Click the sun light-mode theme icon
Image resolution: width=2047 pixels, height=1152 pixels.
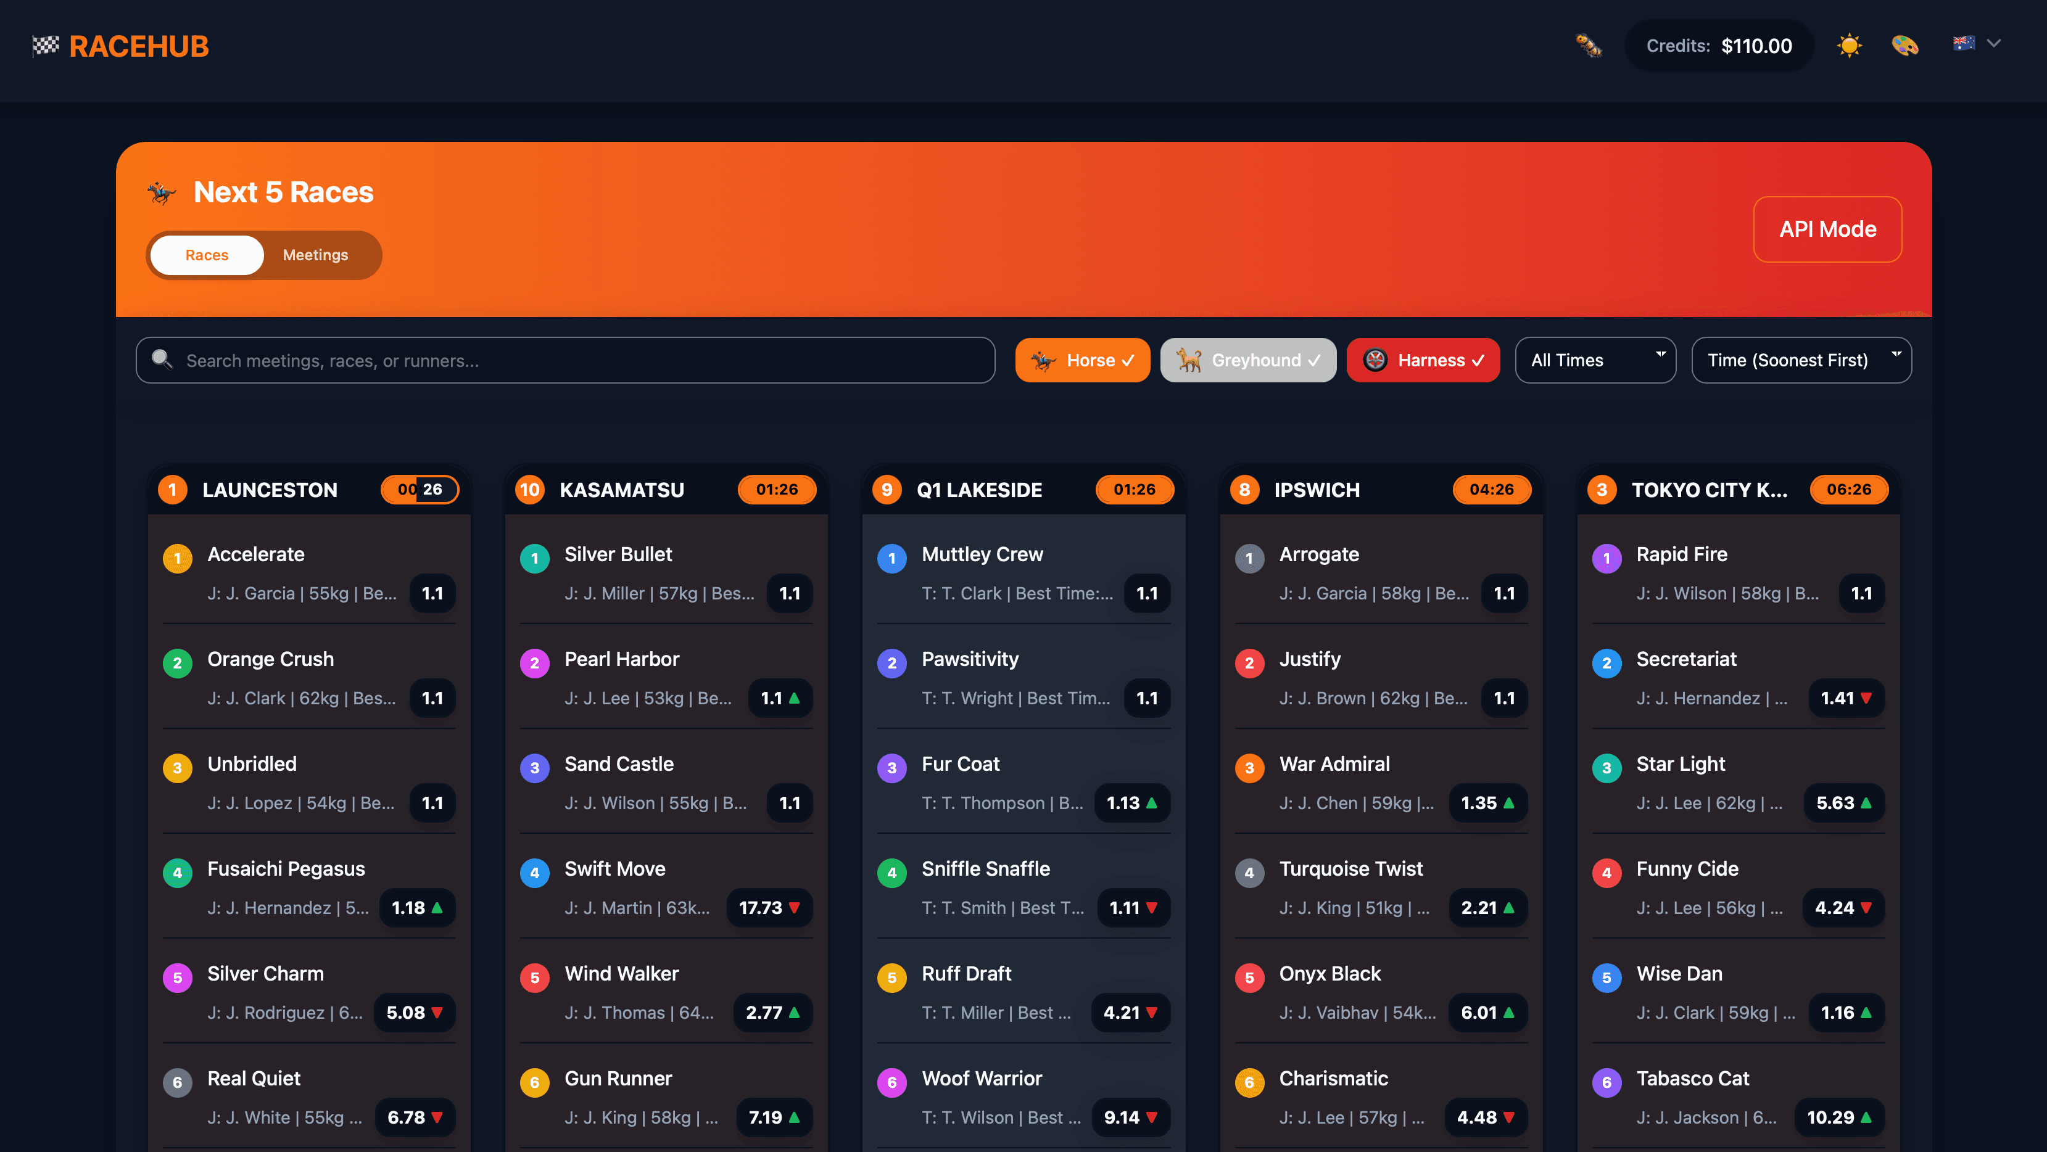[1849, 45]
